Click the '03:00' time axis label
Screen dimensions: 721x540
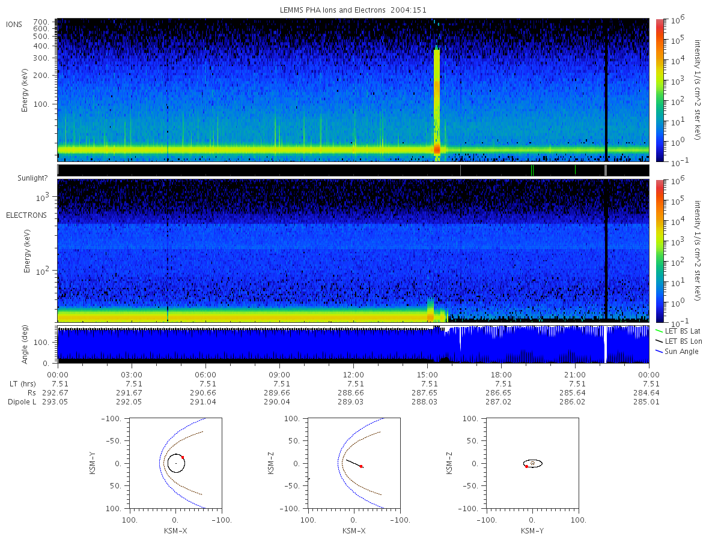(132, 374)
